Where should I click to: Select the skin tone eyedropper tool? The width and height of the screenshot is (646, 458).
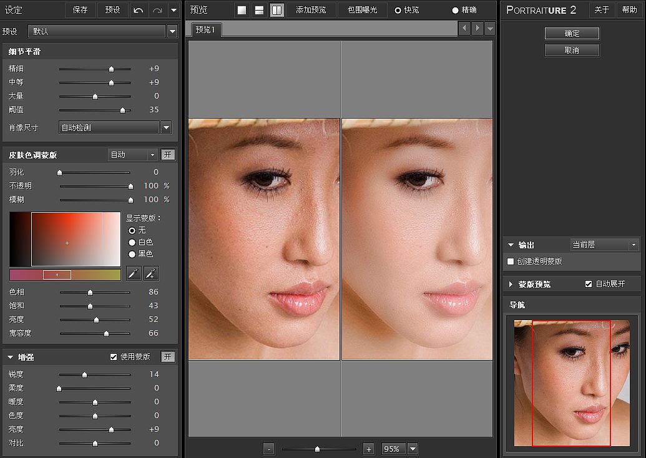(x=133, y=273)
